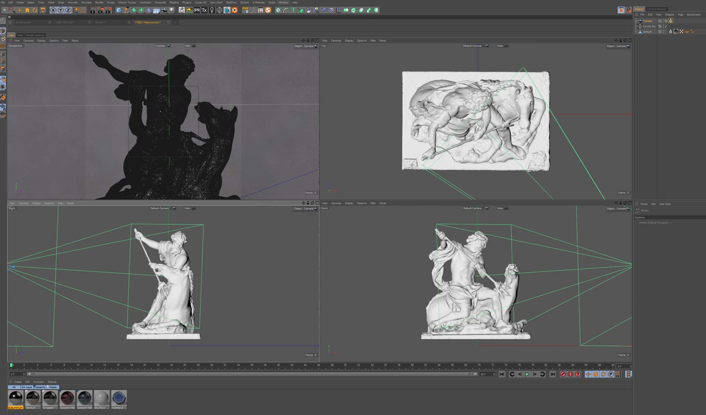Screen dimensions: 706x415
Task: Toggle the Y axis lock
Action: [x=61, y=10]
